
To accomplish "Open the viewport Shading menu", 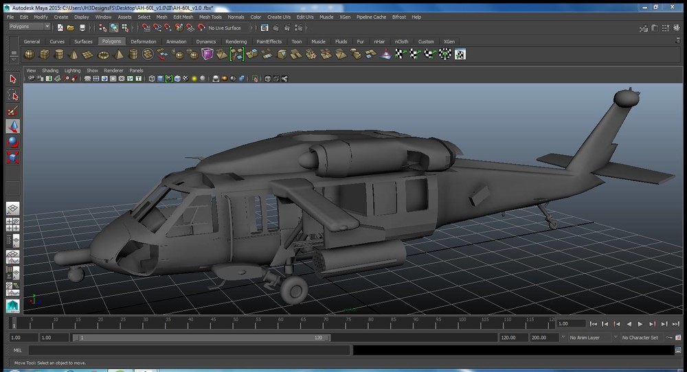I will pyautogui.click(x=50, y=70).
